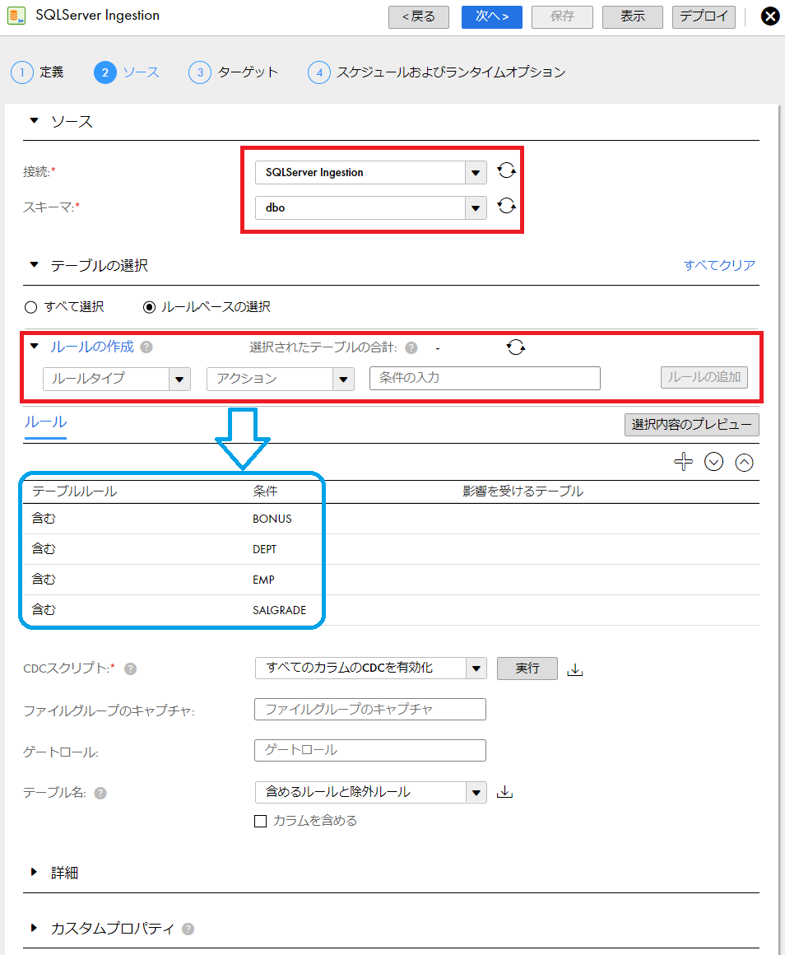This screenshot has width=785, height=955.
Task: Open help for CDCスクリプト
Action: [x=130, y=668]
